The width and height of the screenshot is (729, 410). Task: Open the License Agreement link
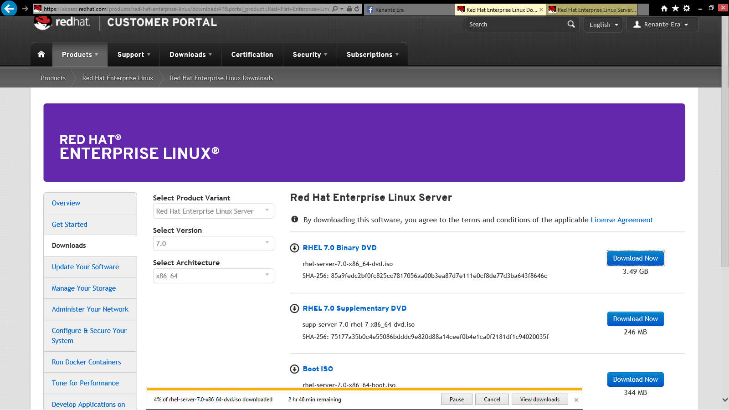[x=621, y=220]
